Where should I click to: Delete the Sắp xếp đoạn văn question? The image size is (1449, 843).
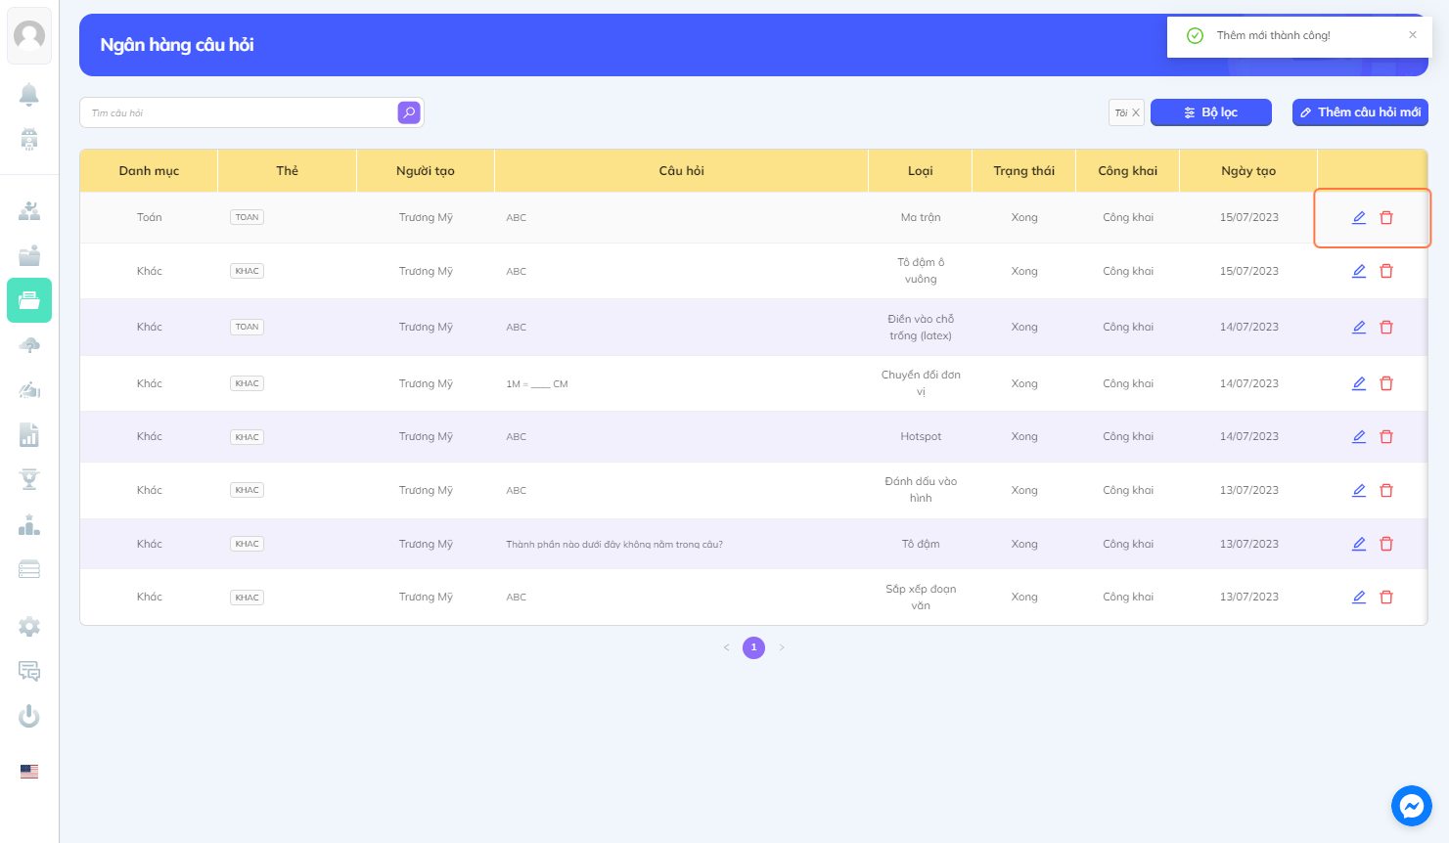(1386, 597)
